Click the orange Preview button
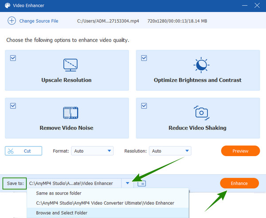Screen dimensions: 266x218 click(240, 151)
